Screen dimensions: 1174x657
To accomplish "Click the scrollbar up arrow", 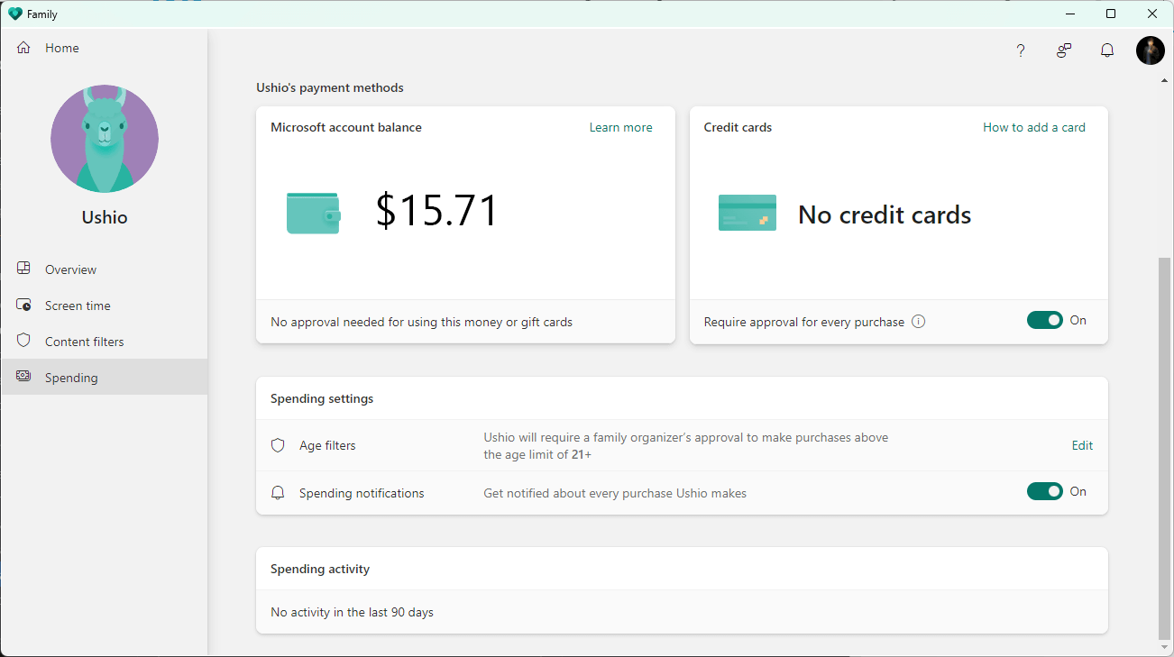I will click(x=1164, y=81).
